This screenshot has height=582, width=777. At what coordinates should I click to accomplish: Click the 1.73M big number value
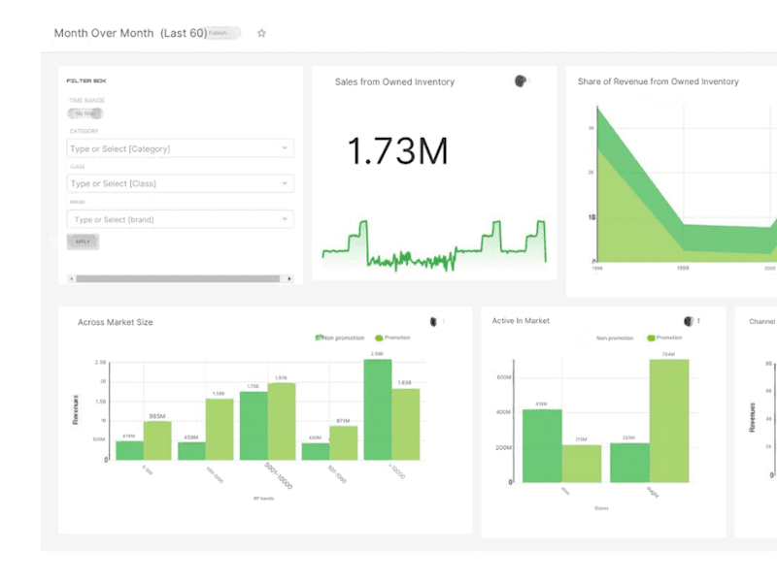point(397,151)
